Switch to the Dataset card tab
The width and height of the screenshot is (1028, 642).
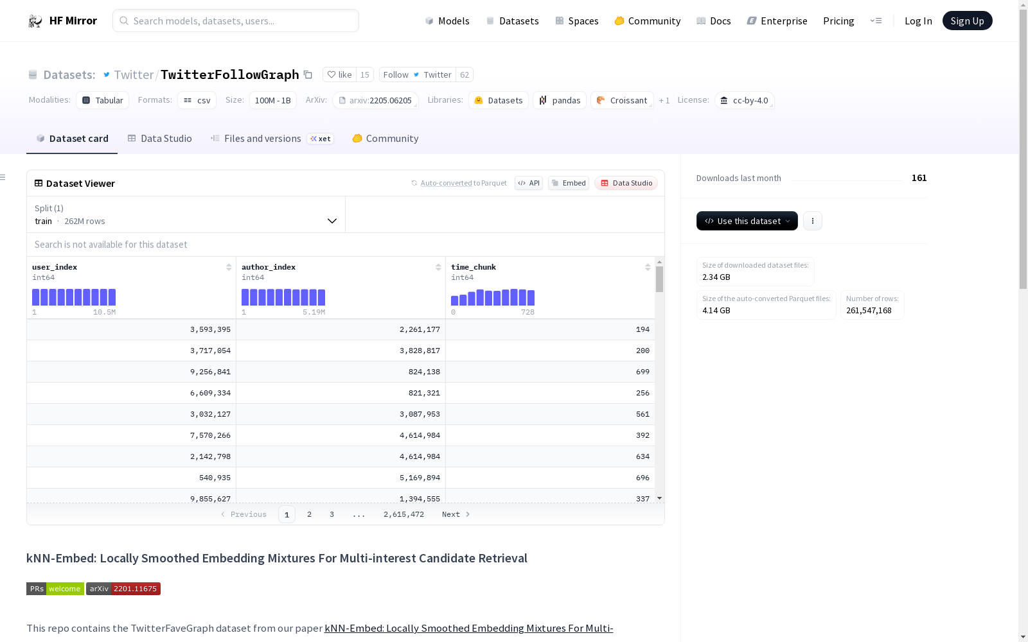(x=72, y=139)
